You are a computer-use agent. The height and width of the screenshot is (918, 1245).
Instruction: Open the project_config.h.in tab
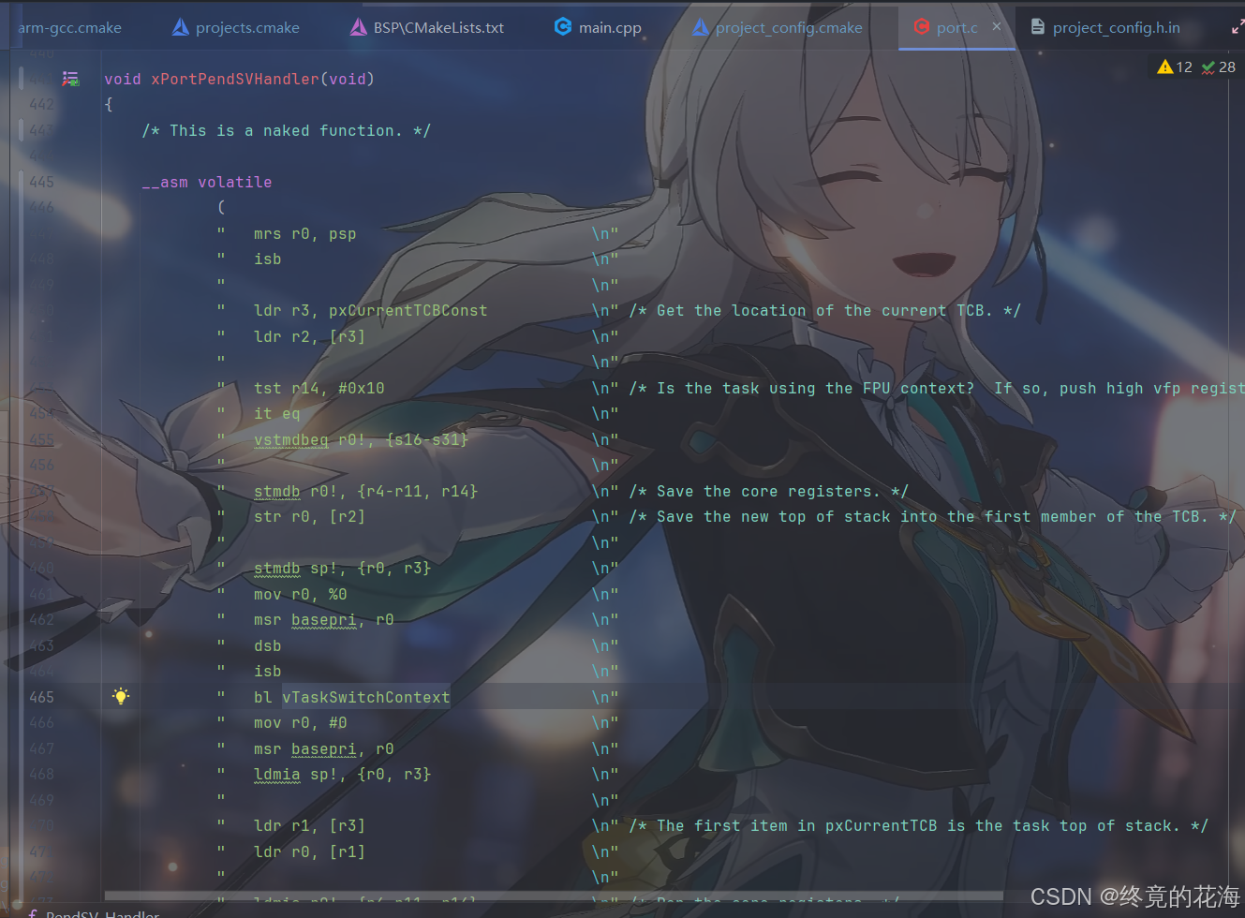coord(1116,28)
